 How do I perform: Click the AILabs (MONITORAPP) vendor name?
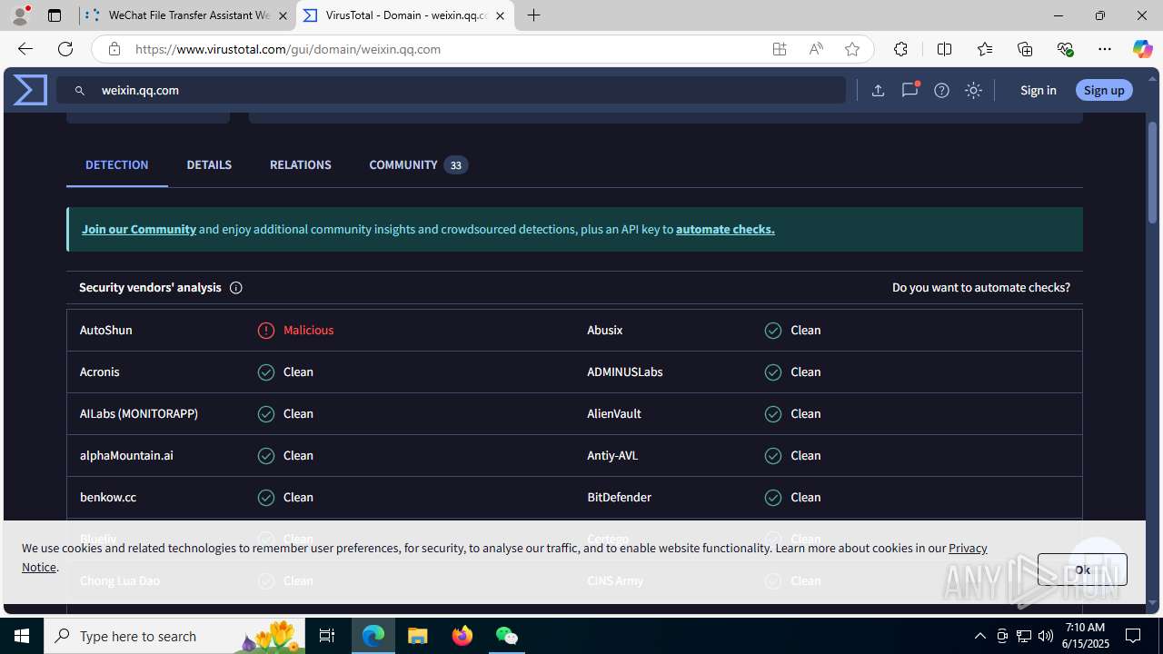point(139,413)
